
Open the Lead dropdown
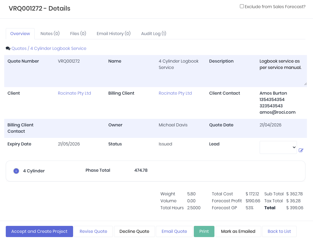coord(278,147)
